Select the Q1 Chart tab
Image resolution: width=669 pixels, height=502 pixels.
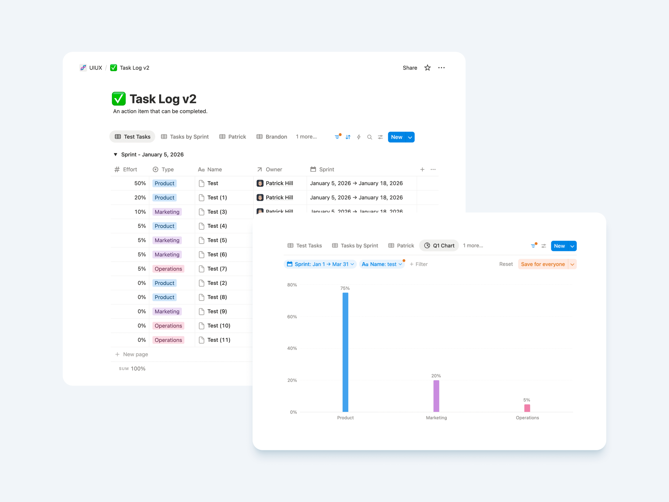pyautogui.click(x=439, y=246)
